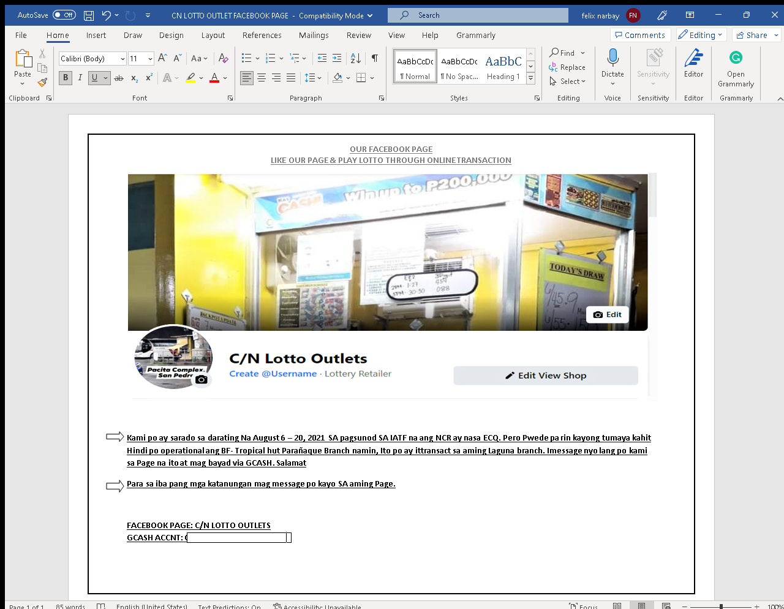
Task: Open the Comments pane
Action: point(640,35)
